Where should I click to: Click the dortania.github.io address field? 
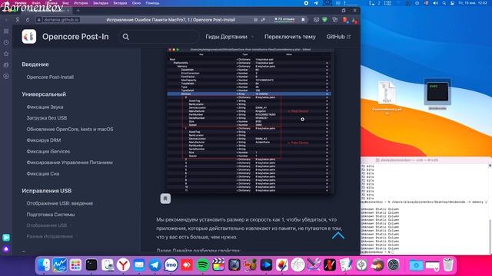(x=61, y=20)
